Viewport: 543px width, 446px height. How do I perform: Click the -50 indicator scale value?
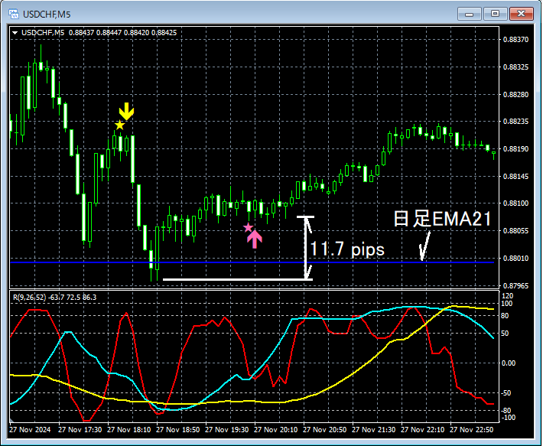[x=506, y=393]
